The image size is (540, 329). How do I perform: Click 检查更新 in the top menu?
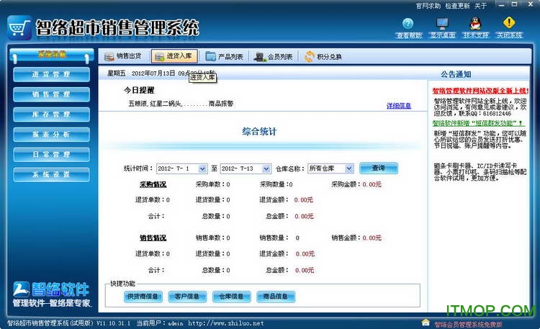[457, 6]
